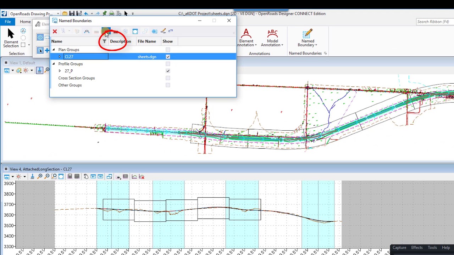
Task: Click the Zoom Out icon in View 4
Action: pyautogui.click(x=47, y=176)
